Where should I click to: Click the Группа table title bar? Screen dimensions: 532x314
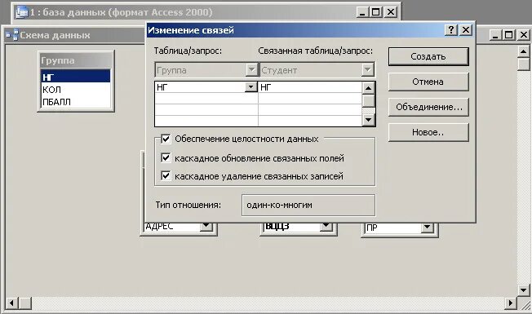pyautogui.click(x=76, y=60)
